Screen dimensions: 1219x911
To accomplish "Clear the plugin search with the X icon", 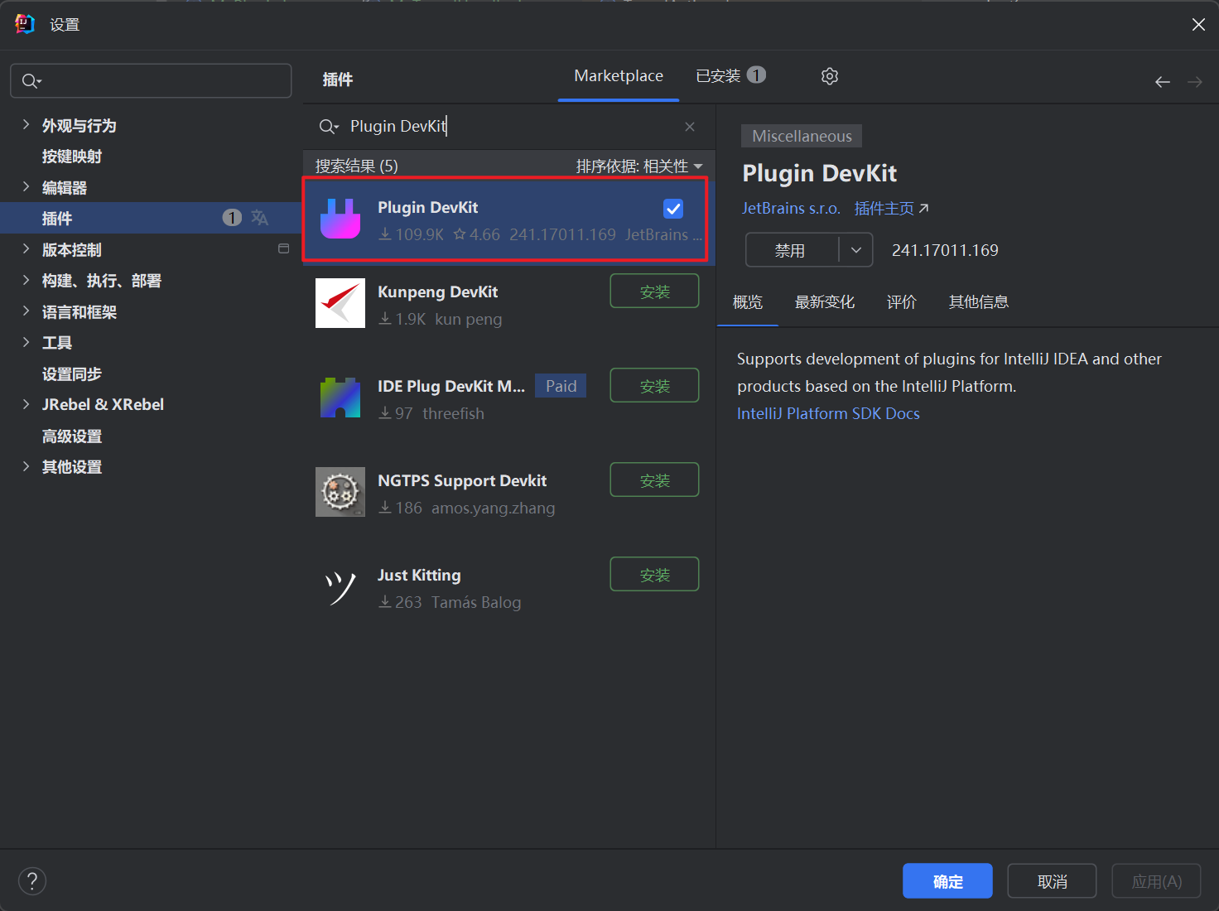I will [x=690, y=126].
